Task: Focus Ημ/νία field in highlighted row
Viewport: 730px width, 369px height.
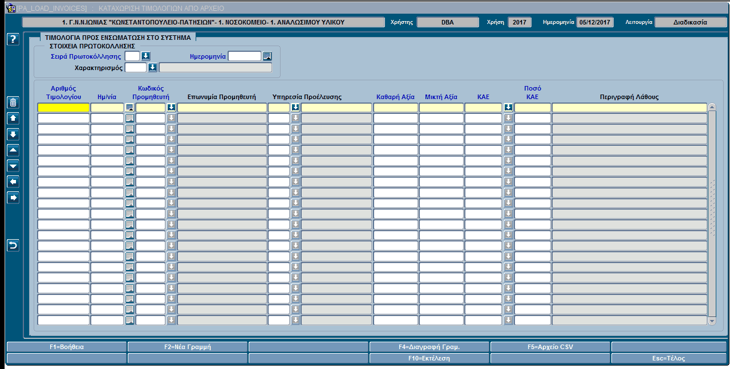Action: click(107, 107)
